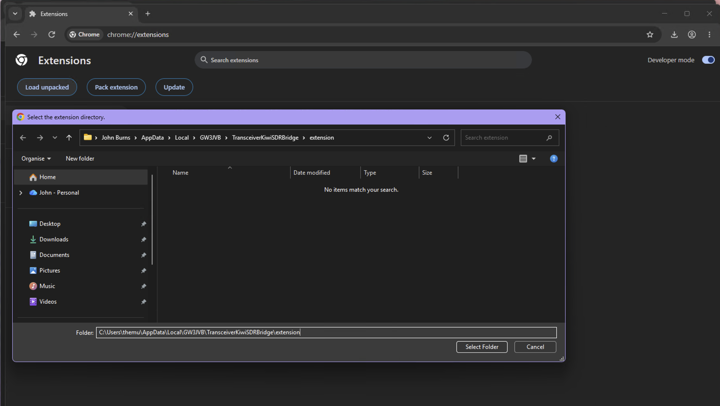Click the navigation pane scrollbar
Screen dimensions: 720x406
pyautogui.click(x=152, y=220)
